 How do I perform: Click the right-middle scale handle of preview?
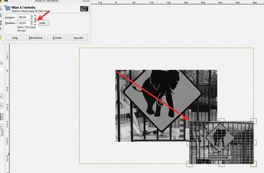click(x=254, y=142)
